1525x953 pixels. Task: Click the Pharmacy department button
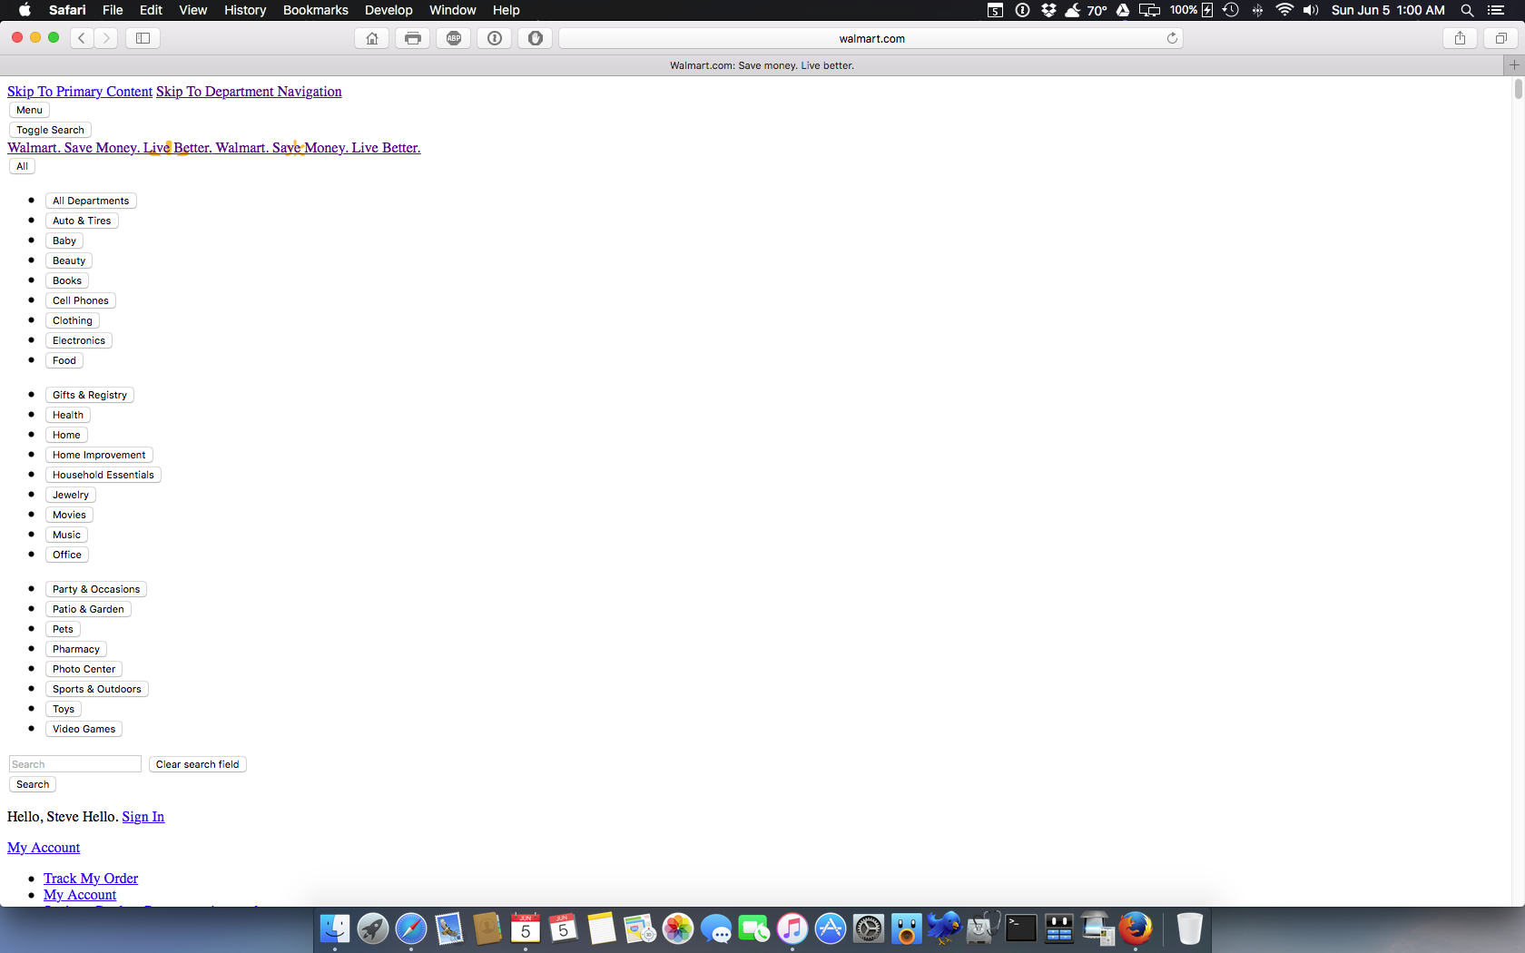76,649
